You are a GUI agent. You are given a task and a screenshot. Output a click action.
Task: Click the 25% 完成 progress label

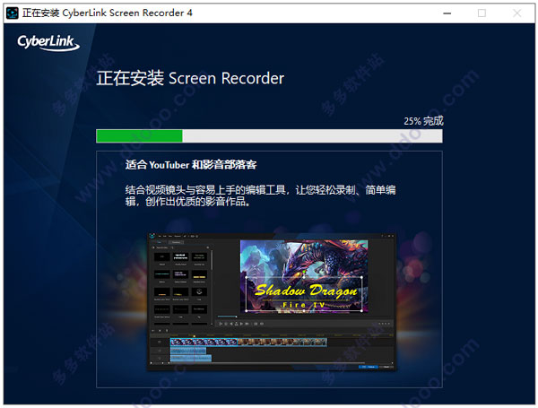click(x=423, y=121)
